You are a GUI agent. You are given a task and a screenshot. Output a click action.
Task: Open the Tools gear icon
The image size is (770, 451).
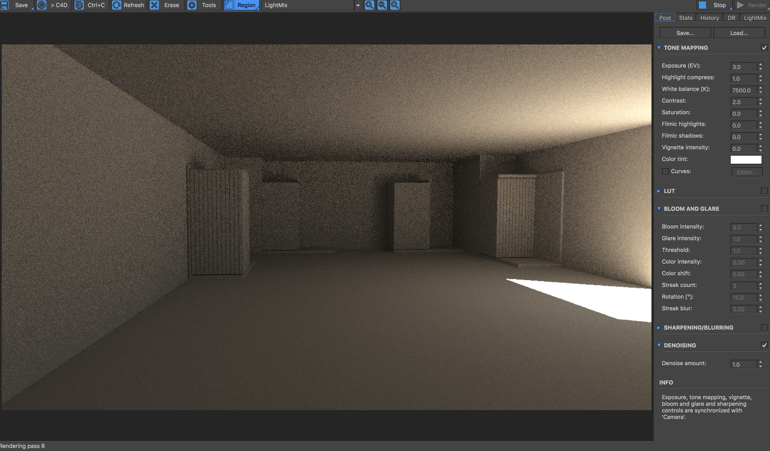click(192, 5)
